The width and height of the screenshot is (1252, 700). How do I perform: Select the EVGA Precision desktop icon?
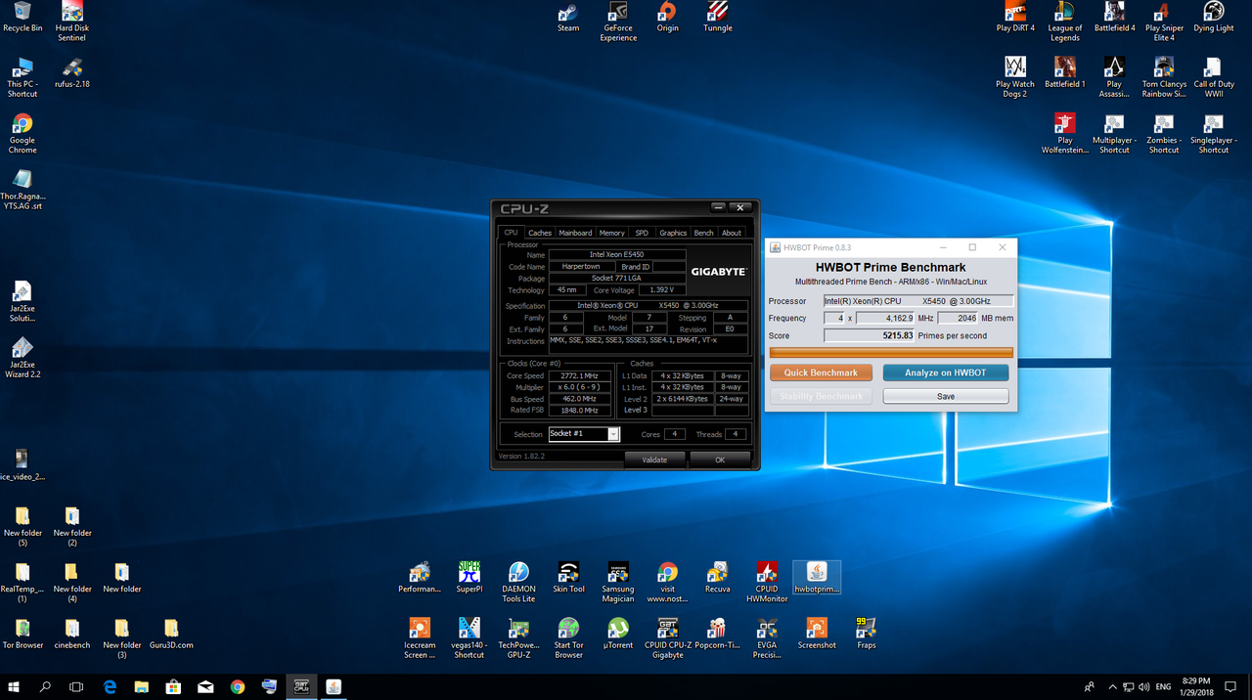[x=767, y=637]
